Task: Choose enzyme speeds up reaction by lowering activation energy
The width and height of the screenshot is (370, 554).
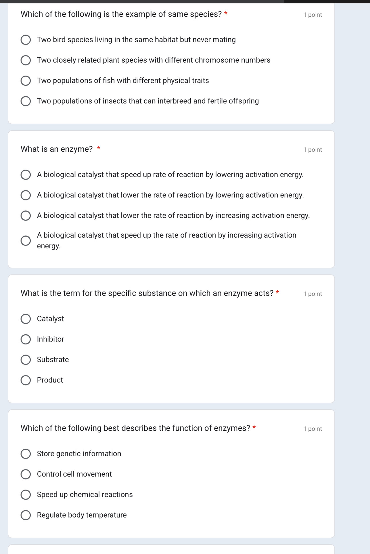Action: [26, 175]
